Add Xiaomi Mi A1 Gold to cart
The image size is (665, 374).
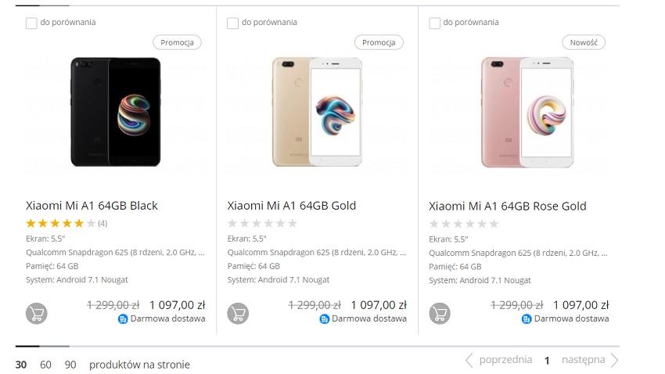tap(238, 314)
